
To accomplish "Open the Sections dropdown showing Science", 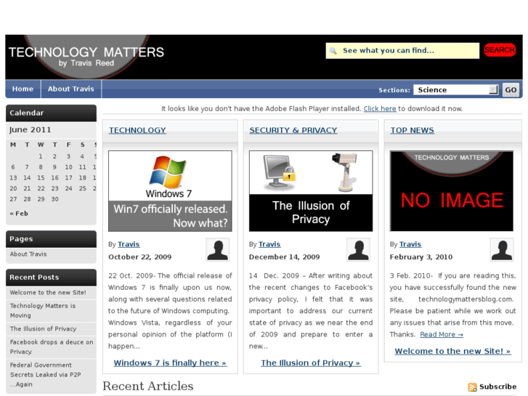I will tap(456, 89).
